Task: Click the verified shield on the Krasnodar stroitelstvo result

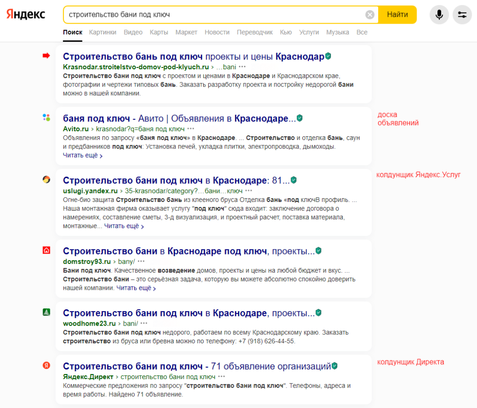Action: (x=328, y=56)
